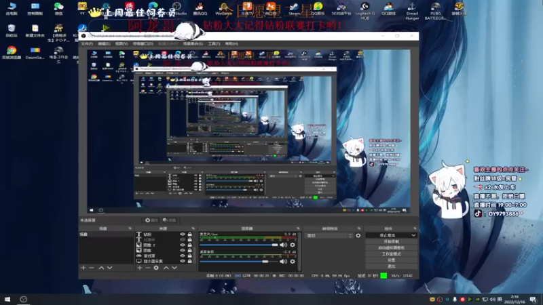This screenshot has width=543, height=305.
Task: Open the 腾讯QQ desktop icon
Action: [200, 9]
